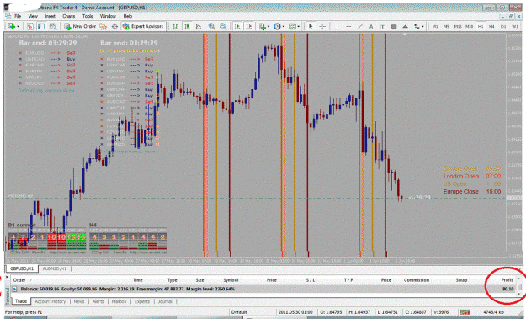Click the connection status bars indicator
Image resolution: width=526 pixels, height=319 pixels.
(465, 312)
